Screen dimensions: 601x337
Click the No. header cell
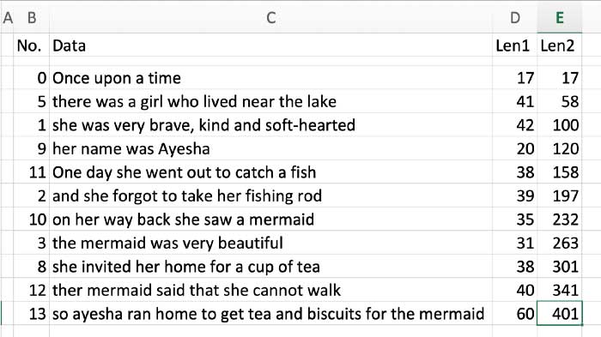(x=32, y=45)
